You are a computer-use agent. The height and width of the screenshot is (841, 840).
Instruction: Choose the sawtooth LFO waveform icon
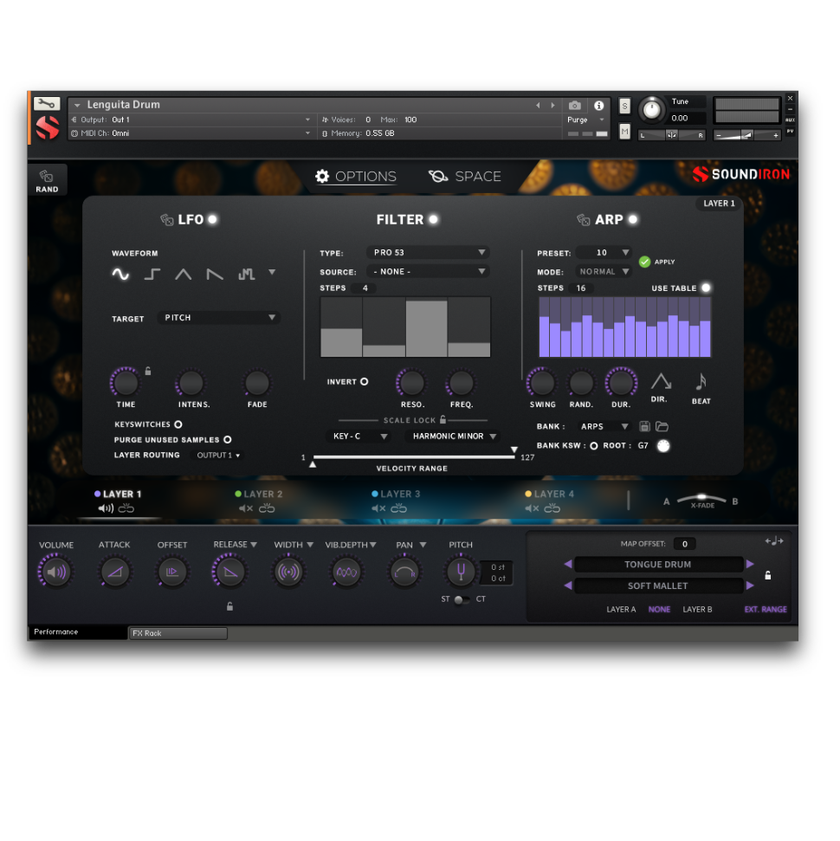(214, 275)
